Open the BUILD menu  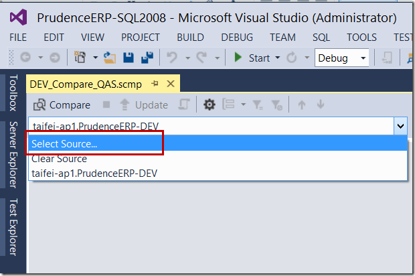[x=190, y=38]
